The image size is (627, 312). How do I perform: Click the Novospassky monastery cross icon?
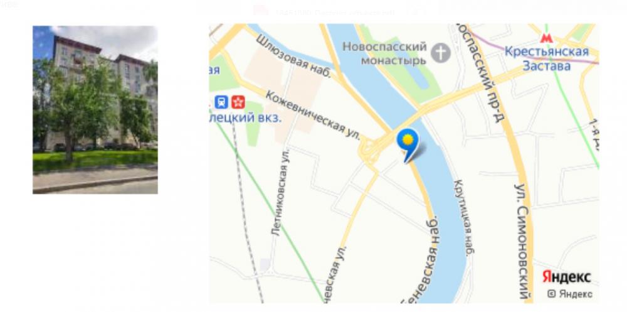(x=440, y=53)
